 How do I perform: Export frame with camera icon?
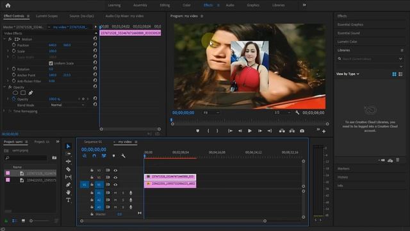click(x=302, y=131)
